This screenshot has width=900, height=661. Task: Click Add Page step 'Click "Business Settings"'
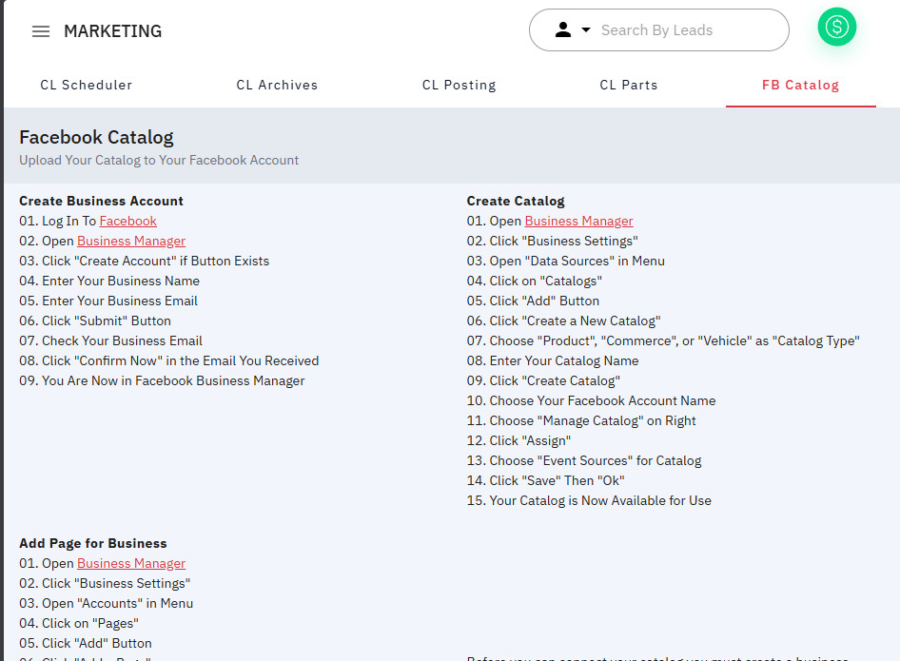point(105,584)
